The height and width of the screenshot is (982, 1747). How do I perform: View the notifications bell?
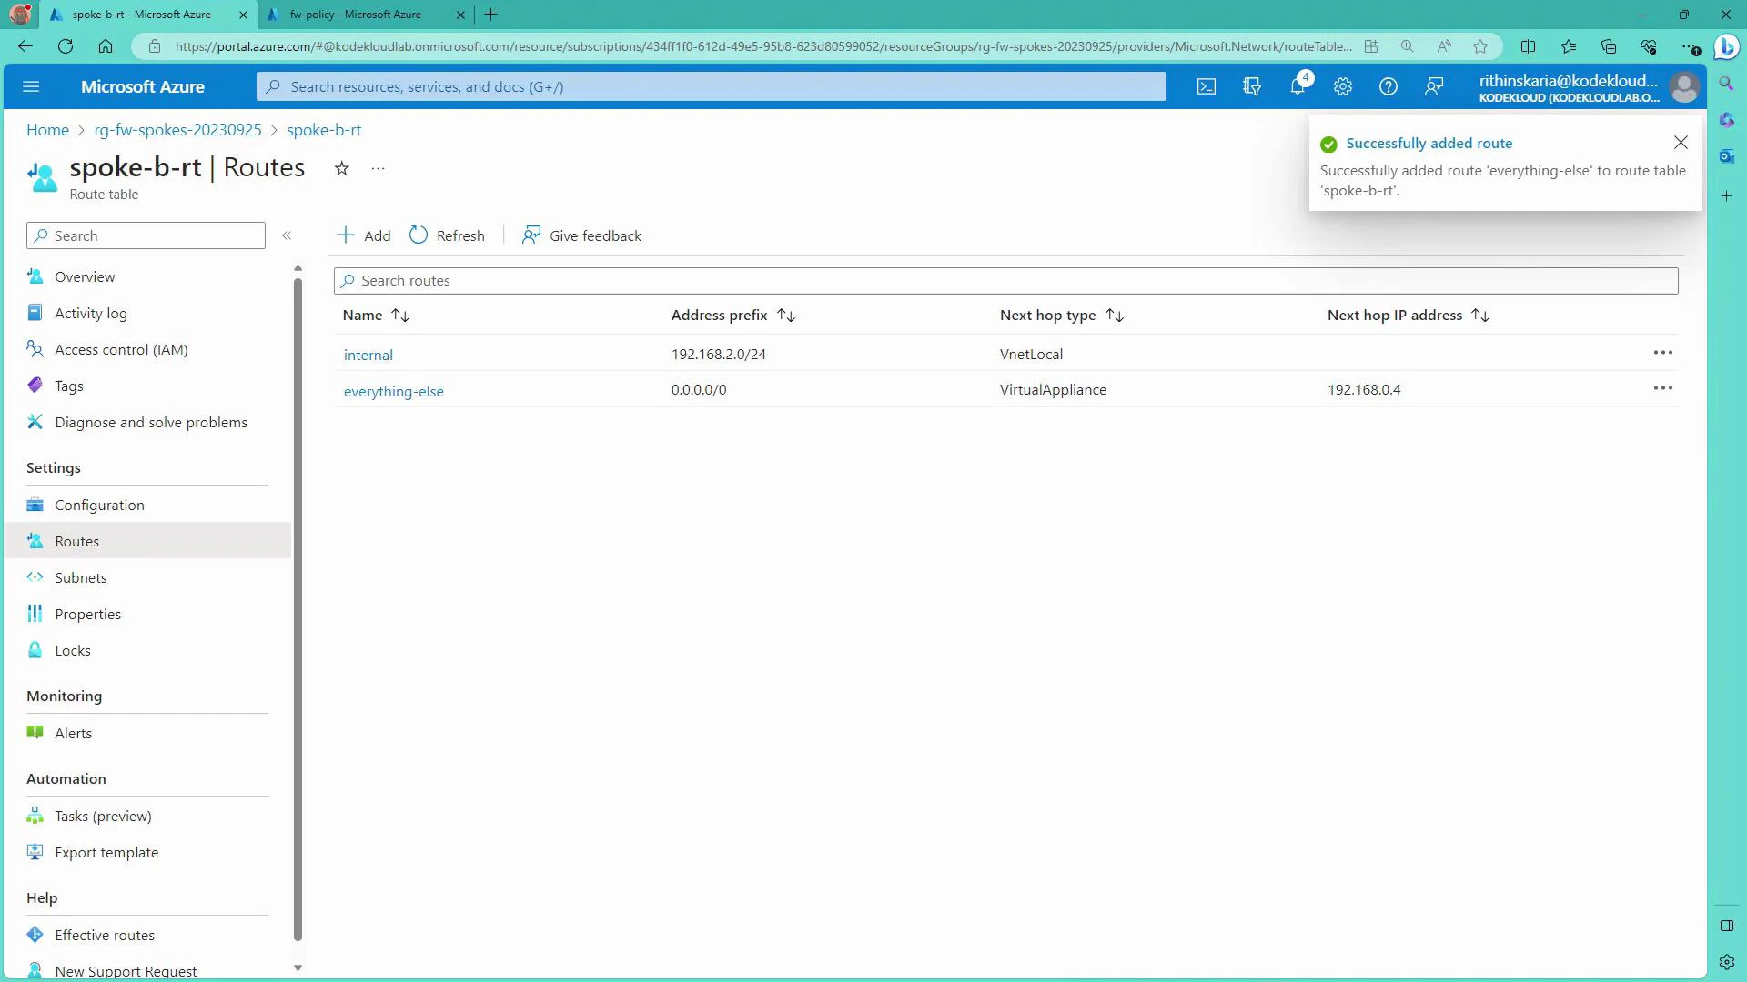point(1297,86)
